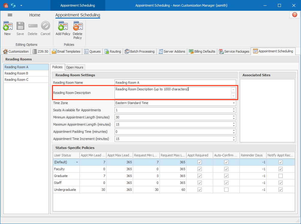Viewport: 301px width, 224px height.
Task: Open the quick access toolbar dropdown arrow
Action: [x=21, y=5]
